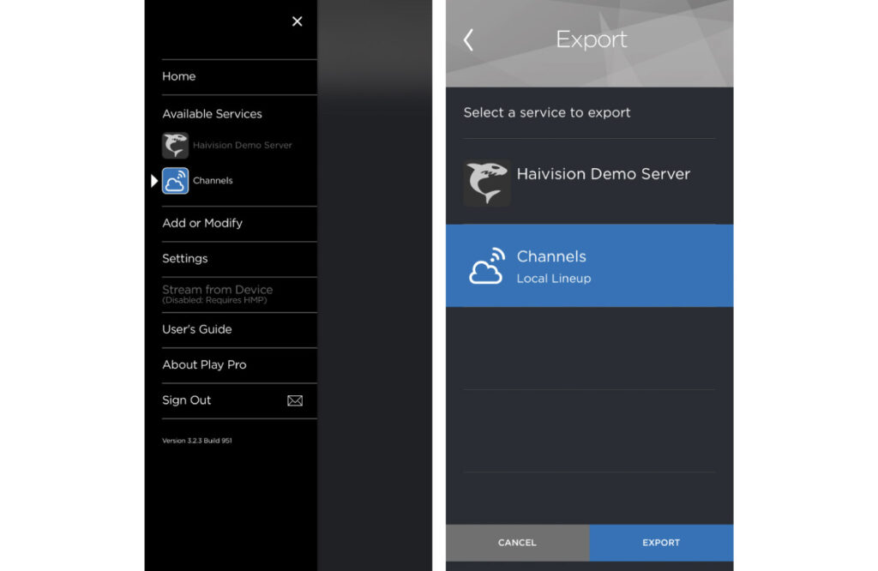This screenshot has width=878, height=571.
Task: Click the blue EXPORT button
Action: (661, 543)
